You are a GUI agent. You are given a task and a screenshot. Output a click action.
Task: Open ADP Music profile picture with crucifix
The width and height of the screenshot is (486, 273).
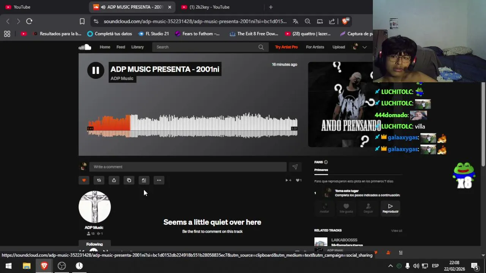click(x=95, y=207)
